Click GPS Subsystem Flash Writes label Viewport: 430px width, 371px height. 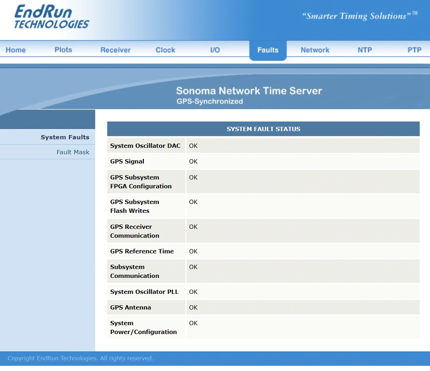tap(134, 206)
